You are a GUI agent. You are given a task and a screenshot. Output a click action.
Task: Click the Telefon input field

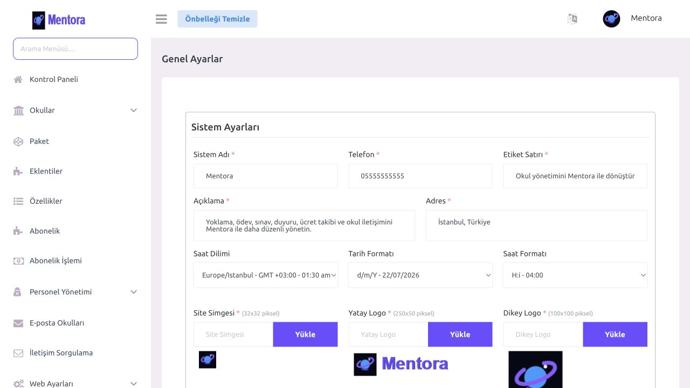420,176
